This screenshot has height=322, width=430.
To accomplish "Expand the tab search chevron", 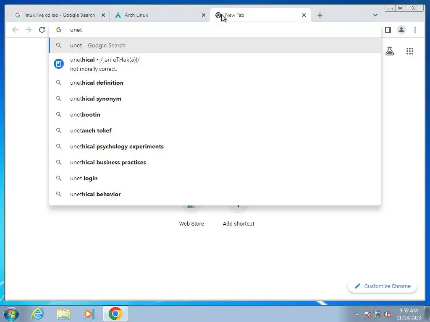I will tap(375, 15).
